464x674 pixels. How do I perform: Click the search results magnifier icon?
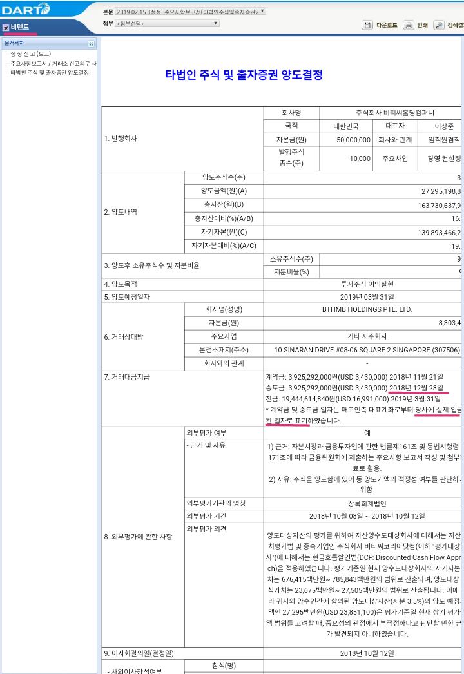coord(439,25)
